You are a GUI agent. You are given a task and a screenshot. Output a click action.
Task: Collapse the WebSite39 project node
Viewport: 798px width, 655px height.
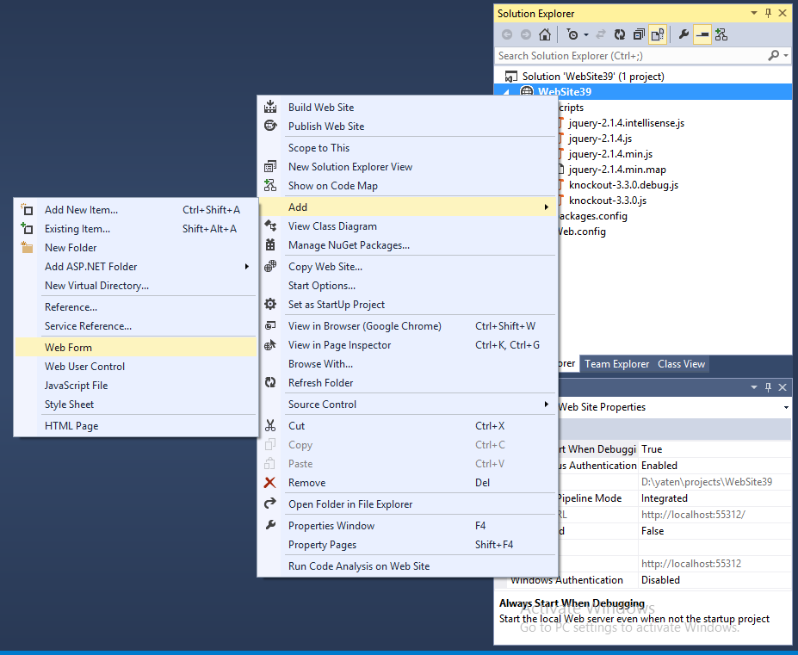pos(506,91)
